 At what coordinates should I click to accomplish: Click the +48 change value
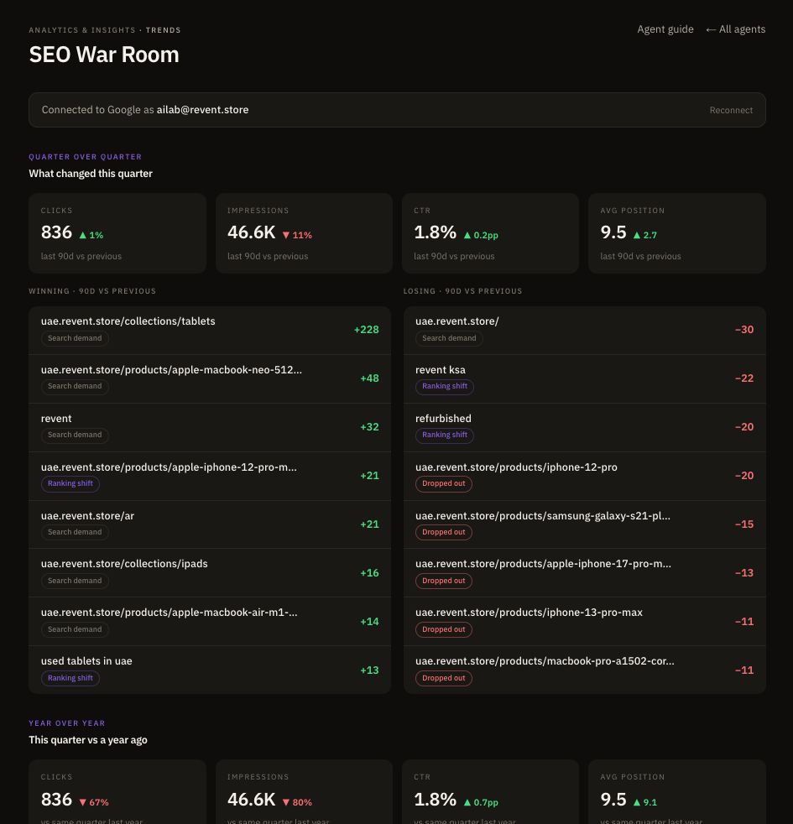coord(369,378)
